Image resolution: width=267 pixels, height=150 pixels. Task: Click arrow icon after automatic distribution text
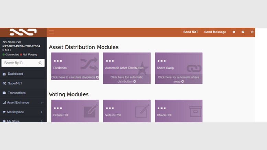pyautogui.click(x=135, y=81)
